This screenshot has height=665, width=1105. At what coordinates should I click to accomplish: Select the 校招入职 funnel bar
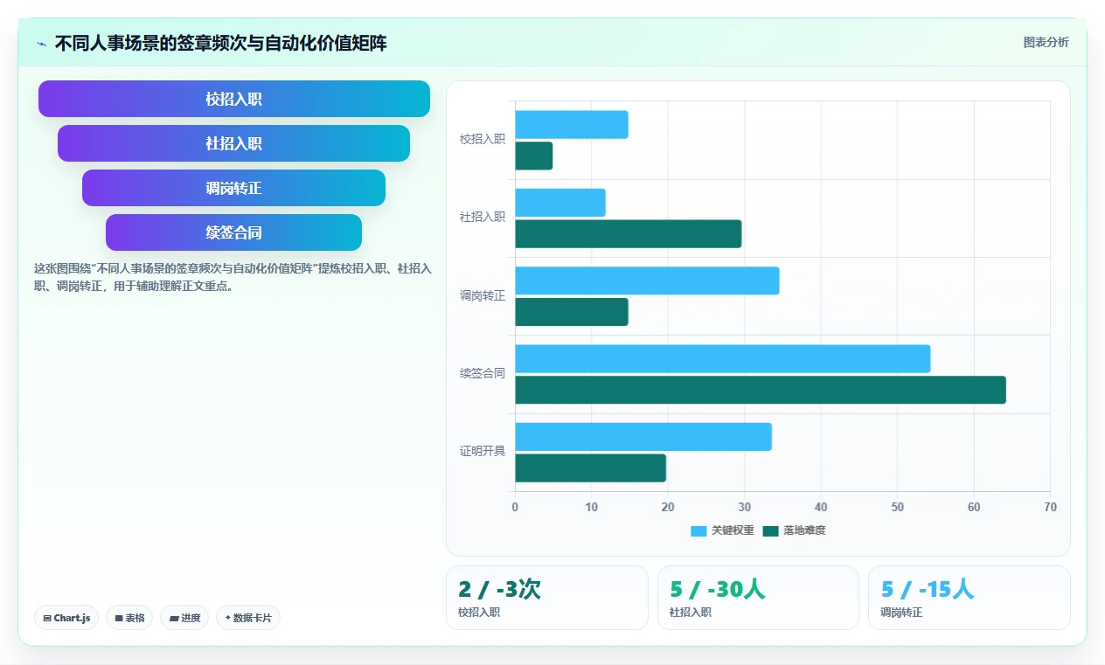click(x=234, y=99)
